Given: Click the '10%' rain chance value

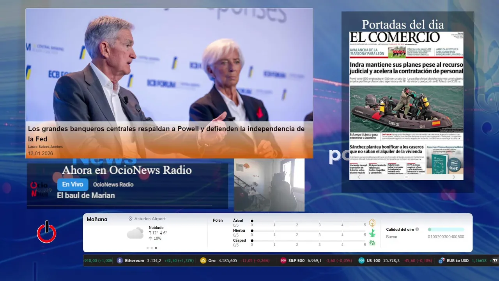Looking at the screenshot, I should click(x=157, y=238).
